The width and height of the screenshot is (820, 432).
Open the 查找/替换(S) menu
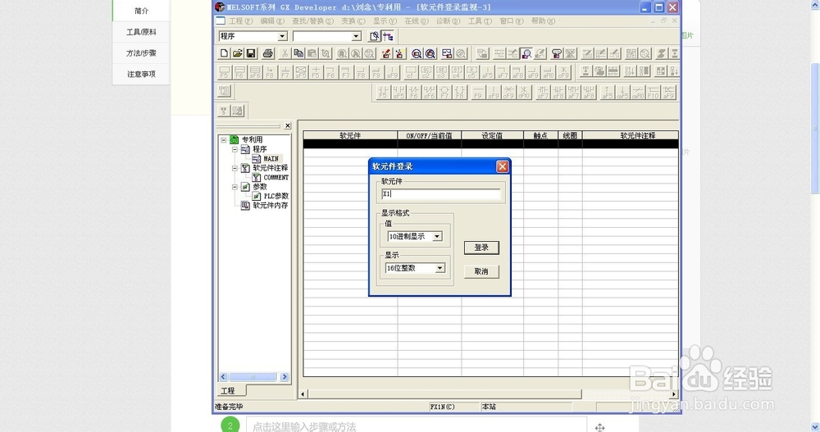tap(312, 21)
